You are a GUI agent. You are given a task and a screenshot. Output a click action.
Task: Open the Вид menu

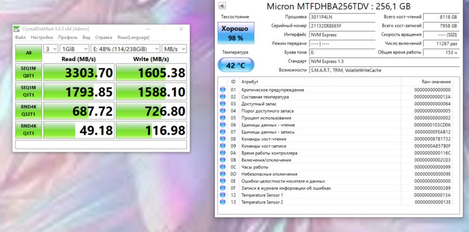tap(86, 38)
